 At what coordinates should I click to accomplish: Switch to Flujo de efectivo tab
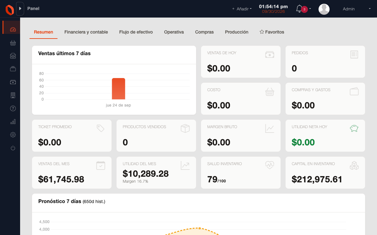click(136, 32)
